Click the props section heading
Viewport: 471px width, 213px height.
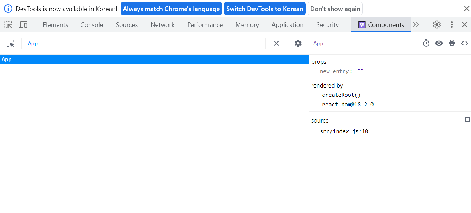319,62
